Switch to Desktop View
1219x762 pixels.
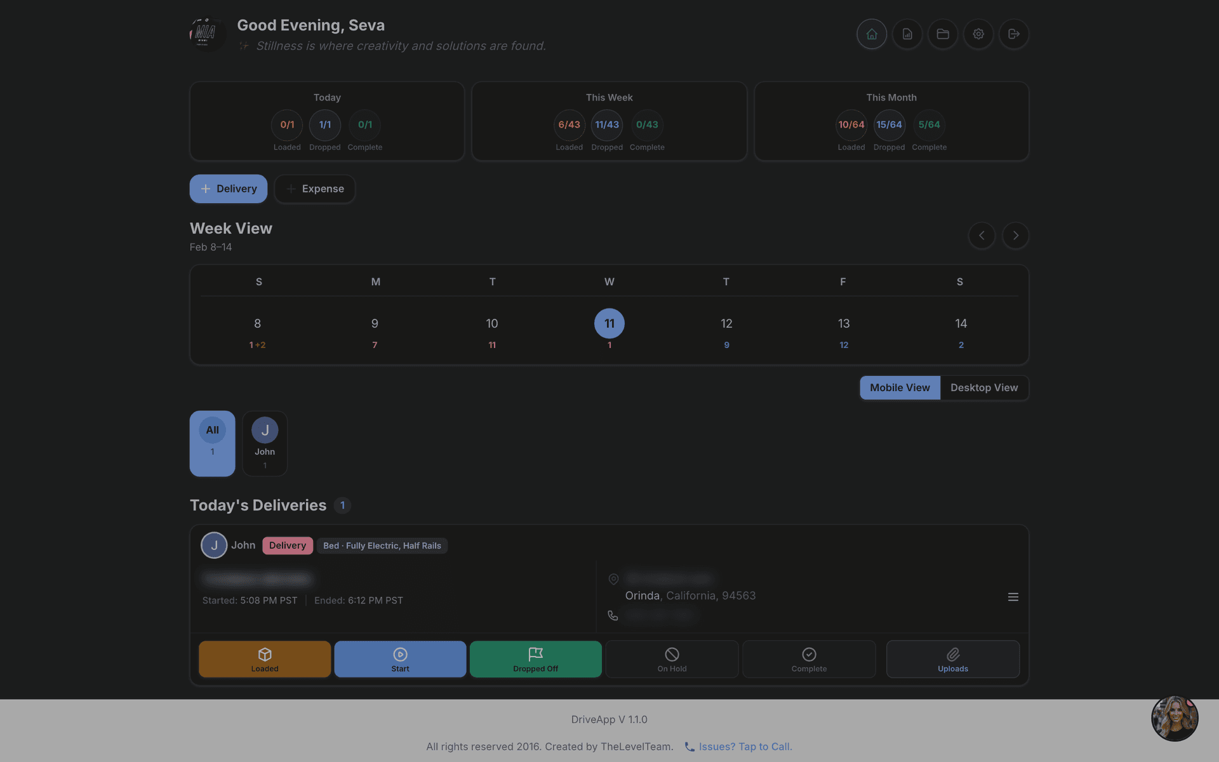tap(984, 387)
